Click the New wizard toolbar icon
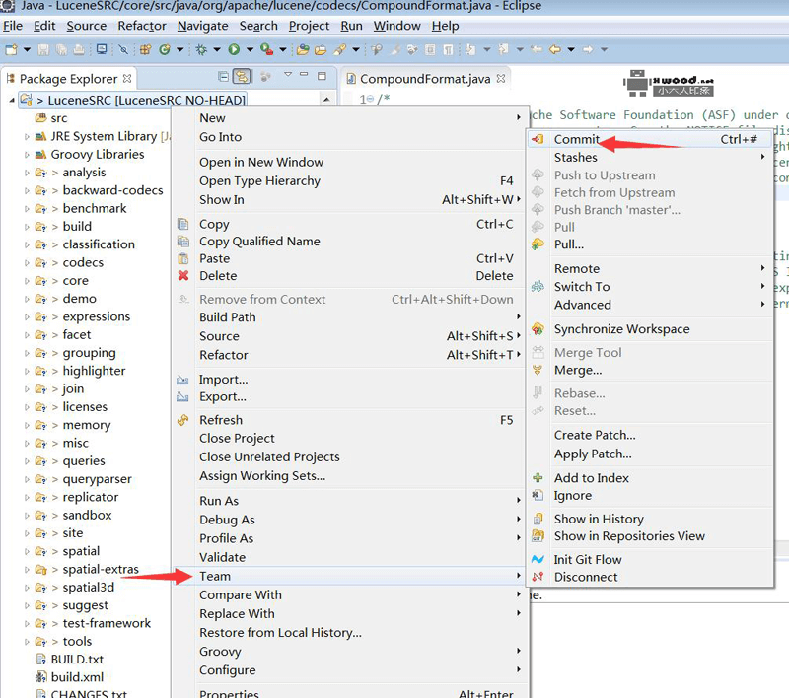Screen dimensions: 789x698 [11, 49]
